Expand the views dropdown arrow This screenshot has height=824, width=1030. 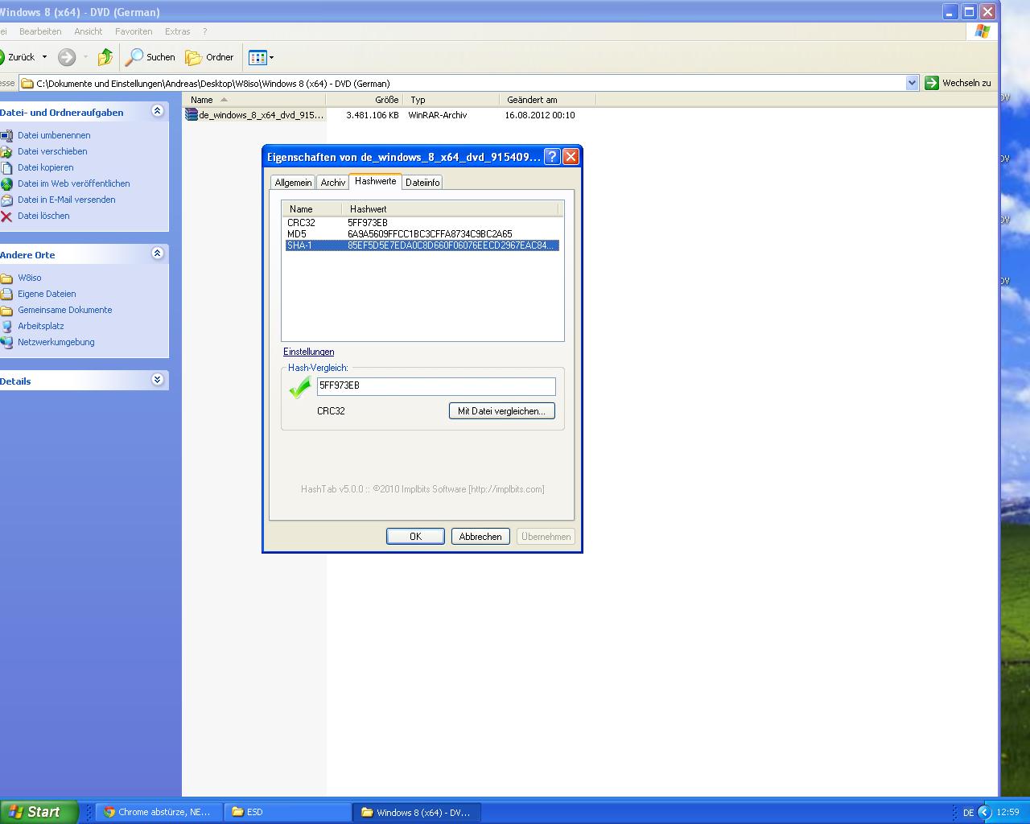(x=271, y=57)
